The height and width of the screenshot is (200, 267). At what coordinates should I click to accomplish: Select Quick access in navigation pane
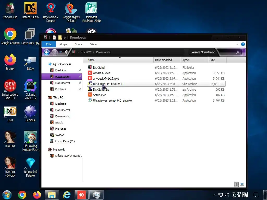pos(62,64)
